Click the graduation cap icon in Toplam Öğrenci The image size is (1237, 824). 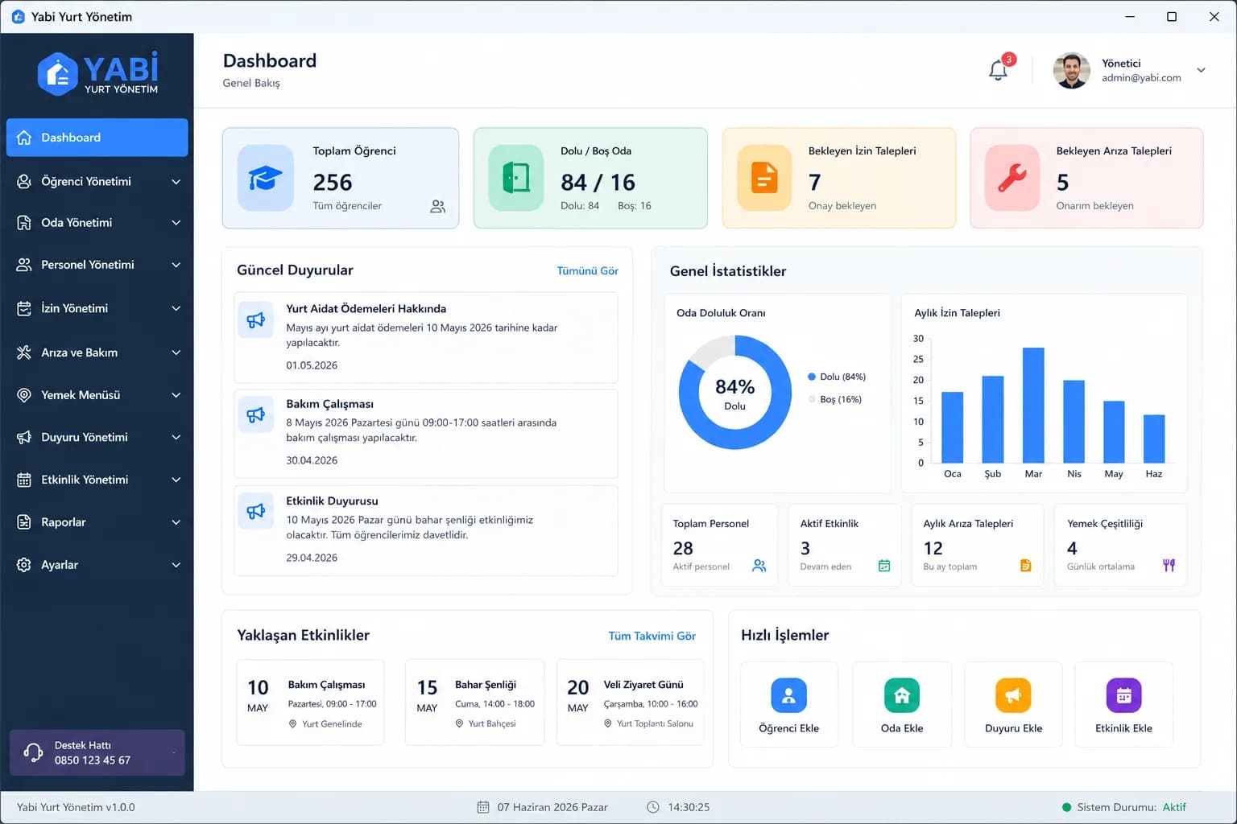coord(266,178)
